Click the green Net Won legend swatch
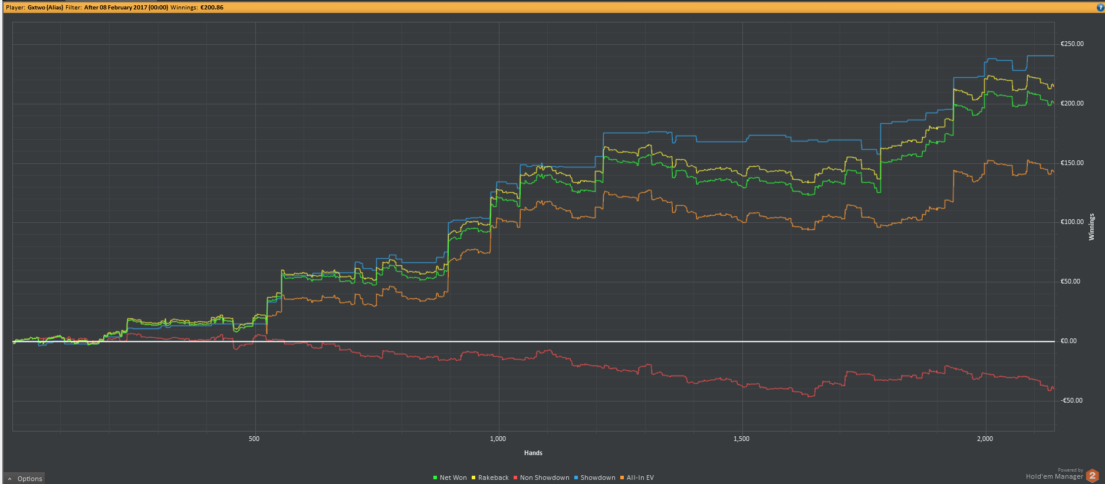Viewport: 1105px width, 484px height. click(x=435, y=478)
